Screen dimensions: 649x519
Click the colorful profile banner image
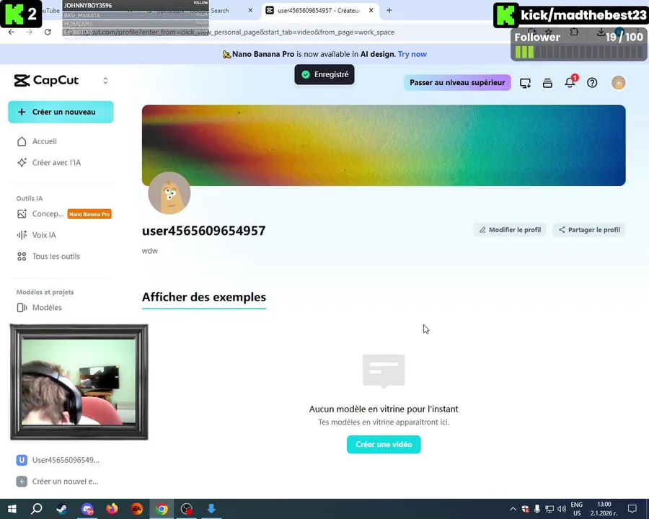click(384, 146)
